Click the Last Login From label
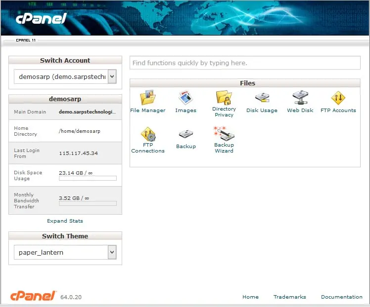 click(27, 153)
